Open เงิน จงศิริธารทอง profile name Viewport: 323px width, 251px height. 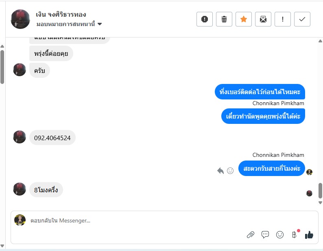click(61, 14)
